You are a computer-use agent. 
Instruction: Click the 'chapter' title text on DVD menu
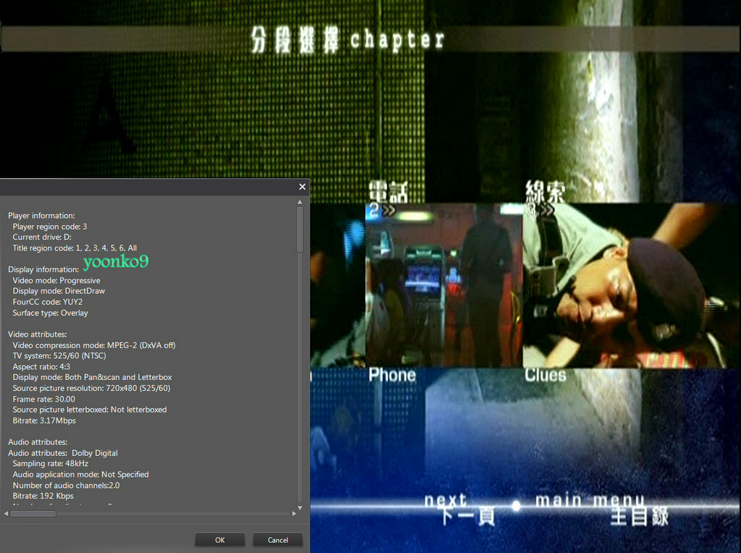pyautogui.click(x=397, y=40)
